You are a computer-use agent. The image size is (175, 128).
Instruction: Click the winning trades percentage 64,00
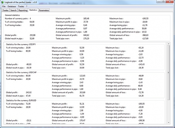[x=32, y=22]
